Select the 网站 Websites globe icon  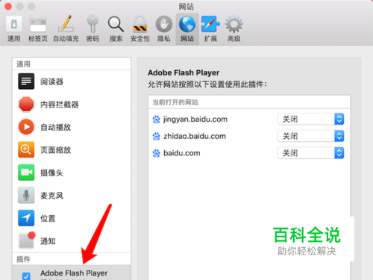(187, 24)
